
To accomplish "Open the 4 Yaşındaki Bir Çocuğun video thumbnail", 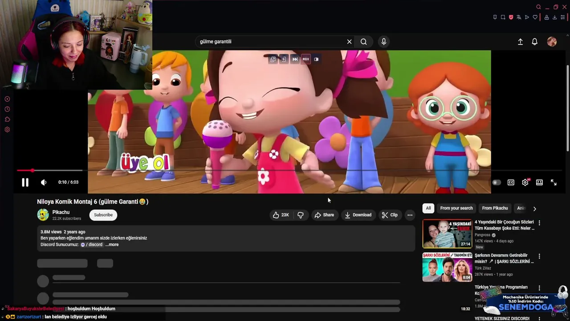I will click(x=447, y=234).
